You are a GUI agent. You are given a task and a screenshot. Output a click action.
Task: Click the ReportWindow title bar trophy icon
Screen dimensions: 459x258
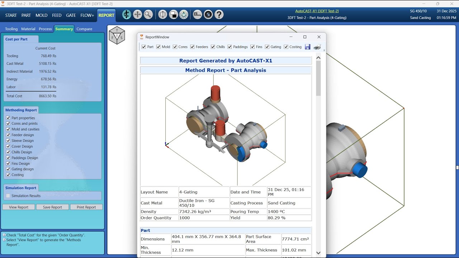(142, 37)
